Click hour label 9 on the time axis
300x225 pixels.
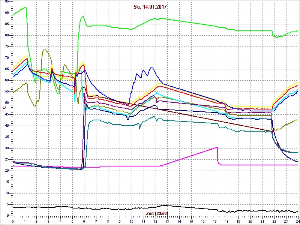120,221
